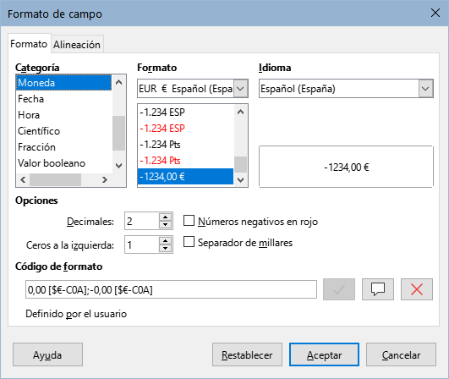This screenshot has width=449, height=379.
Task: Click the Decimales number field
Action: click(x=142, y=221)
